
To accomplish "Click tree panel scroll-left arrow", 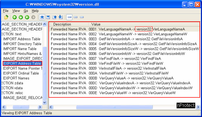I will 4,107.
